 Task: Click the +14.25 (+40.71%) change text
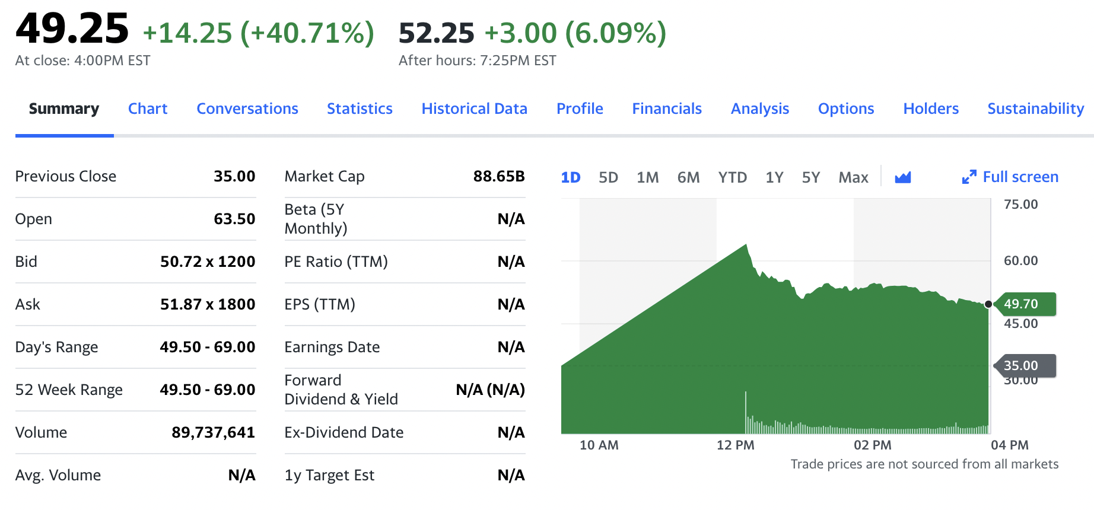coord(259,33)
